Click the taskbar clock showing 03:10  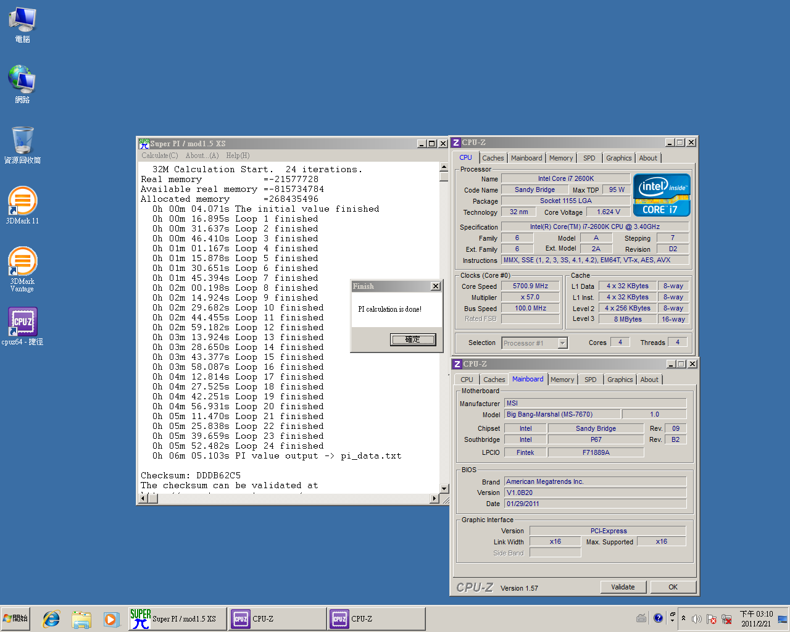coord(756,619)
